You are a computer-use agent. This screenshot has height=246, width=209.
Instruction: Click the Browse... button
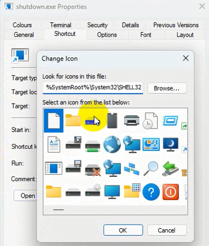coord(167,88)
